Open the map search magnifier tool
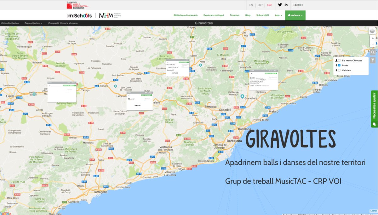378x215 pixels. click(x=373, y=52)
